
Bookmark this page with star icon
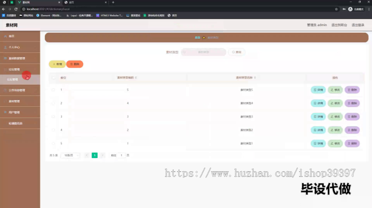point(336,9)
